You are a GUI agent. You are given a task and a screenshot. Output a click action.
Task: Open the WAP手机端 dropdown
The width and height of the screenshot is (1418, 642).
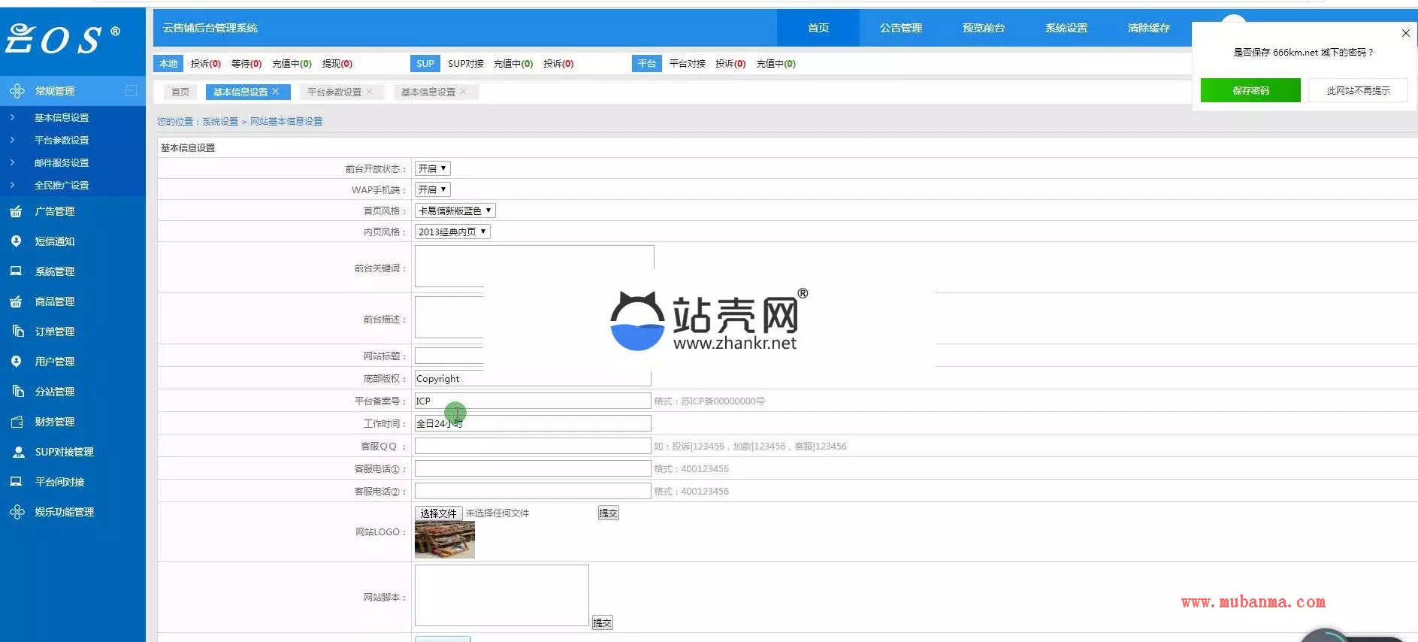(432, 190)
